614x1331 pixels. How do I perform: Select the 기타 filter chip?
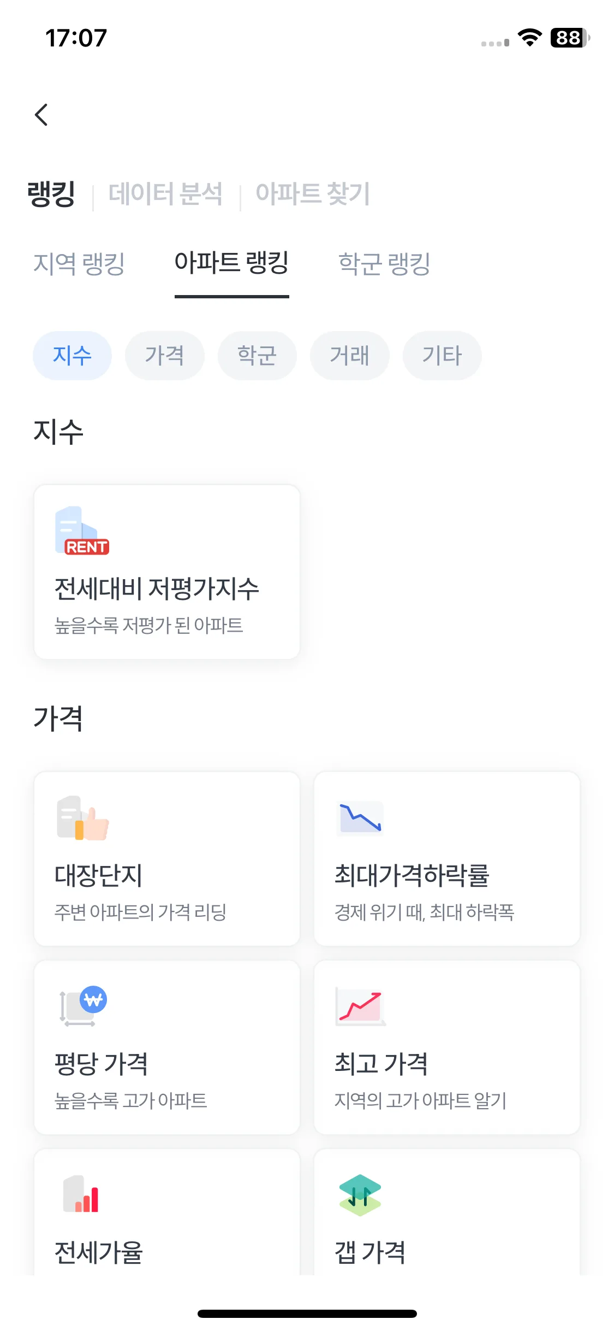[442, 356]
